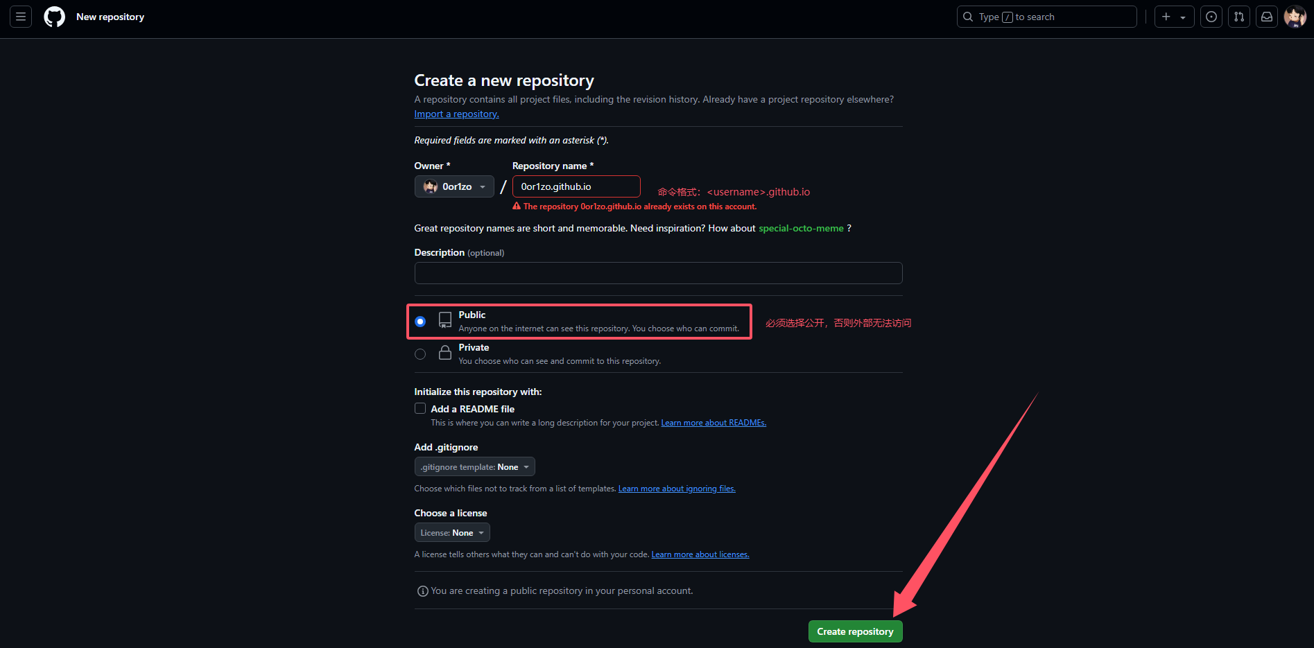Screen dimensions: 1314x648
Task: Open the License dropdown
Action: (x=452, y=532)
